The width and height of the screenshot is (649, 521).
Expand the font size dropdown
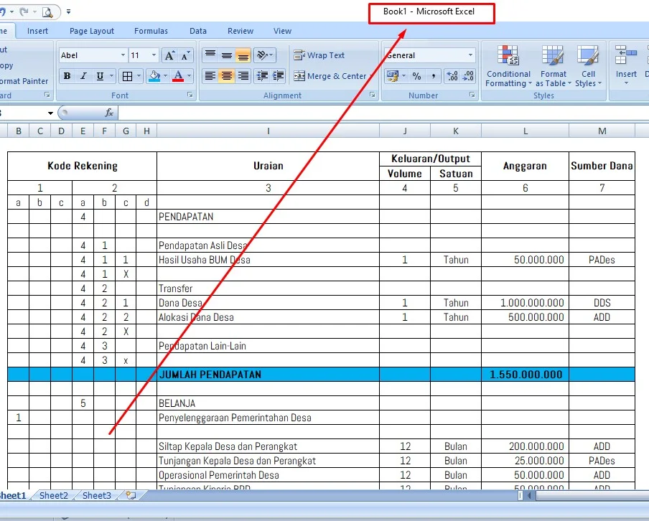point(154,55)
